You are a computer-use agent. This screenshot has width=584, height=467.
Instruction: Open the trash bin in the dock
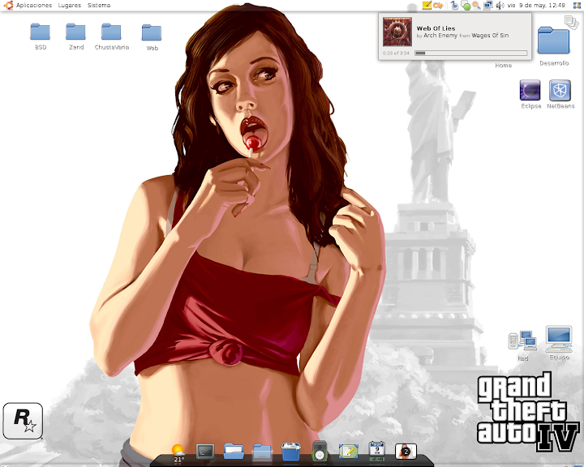291,452
